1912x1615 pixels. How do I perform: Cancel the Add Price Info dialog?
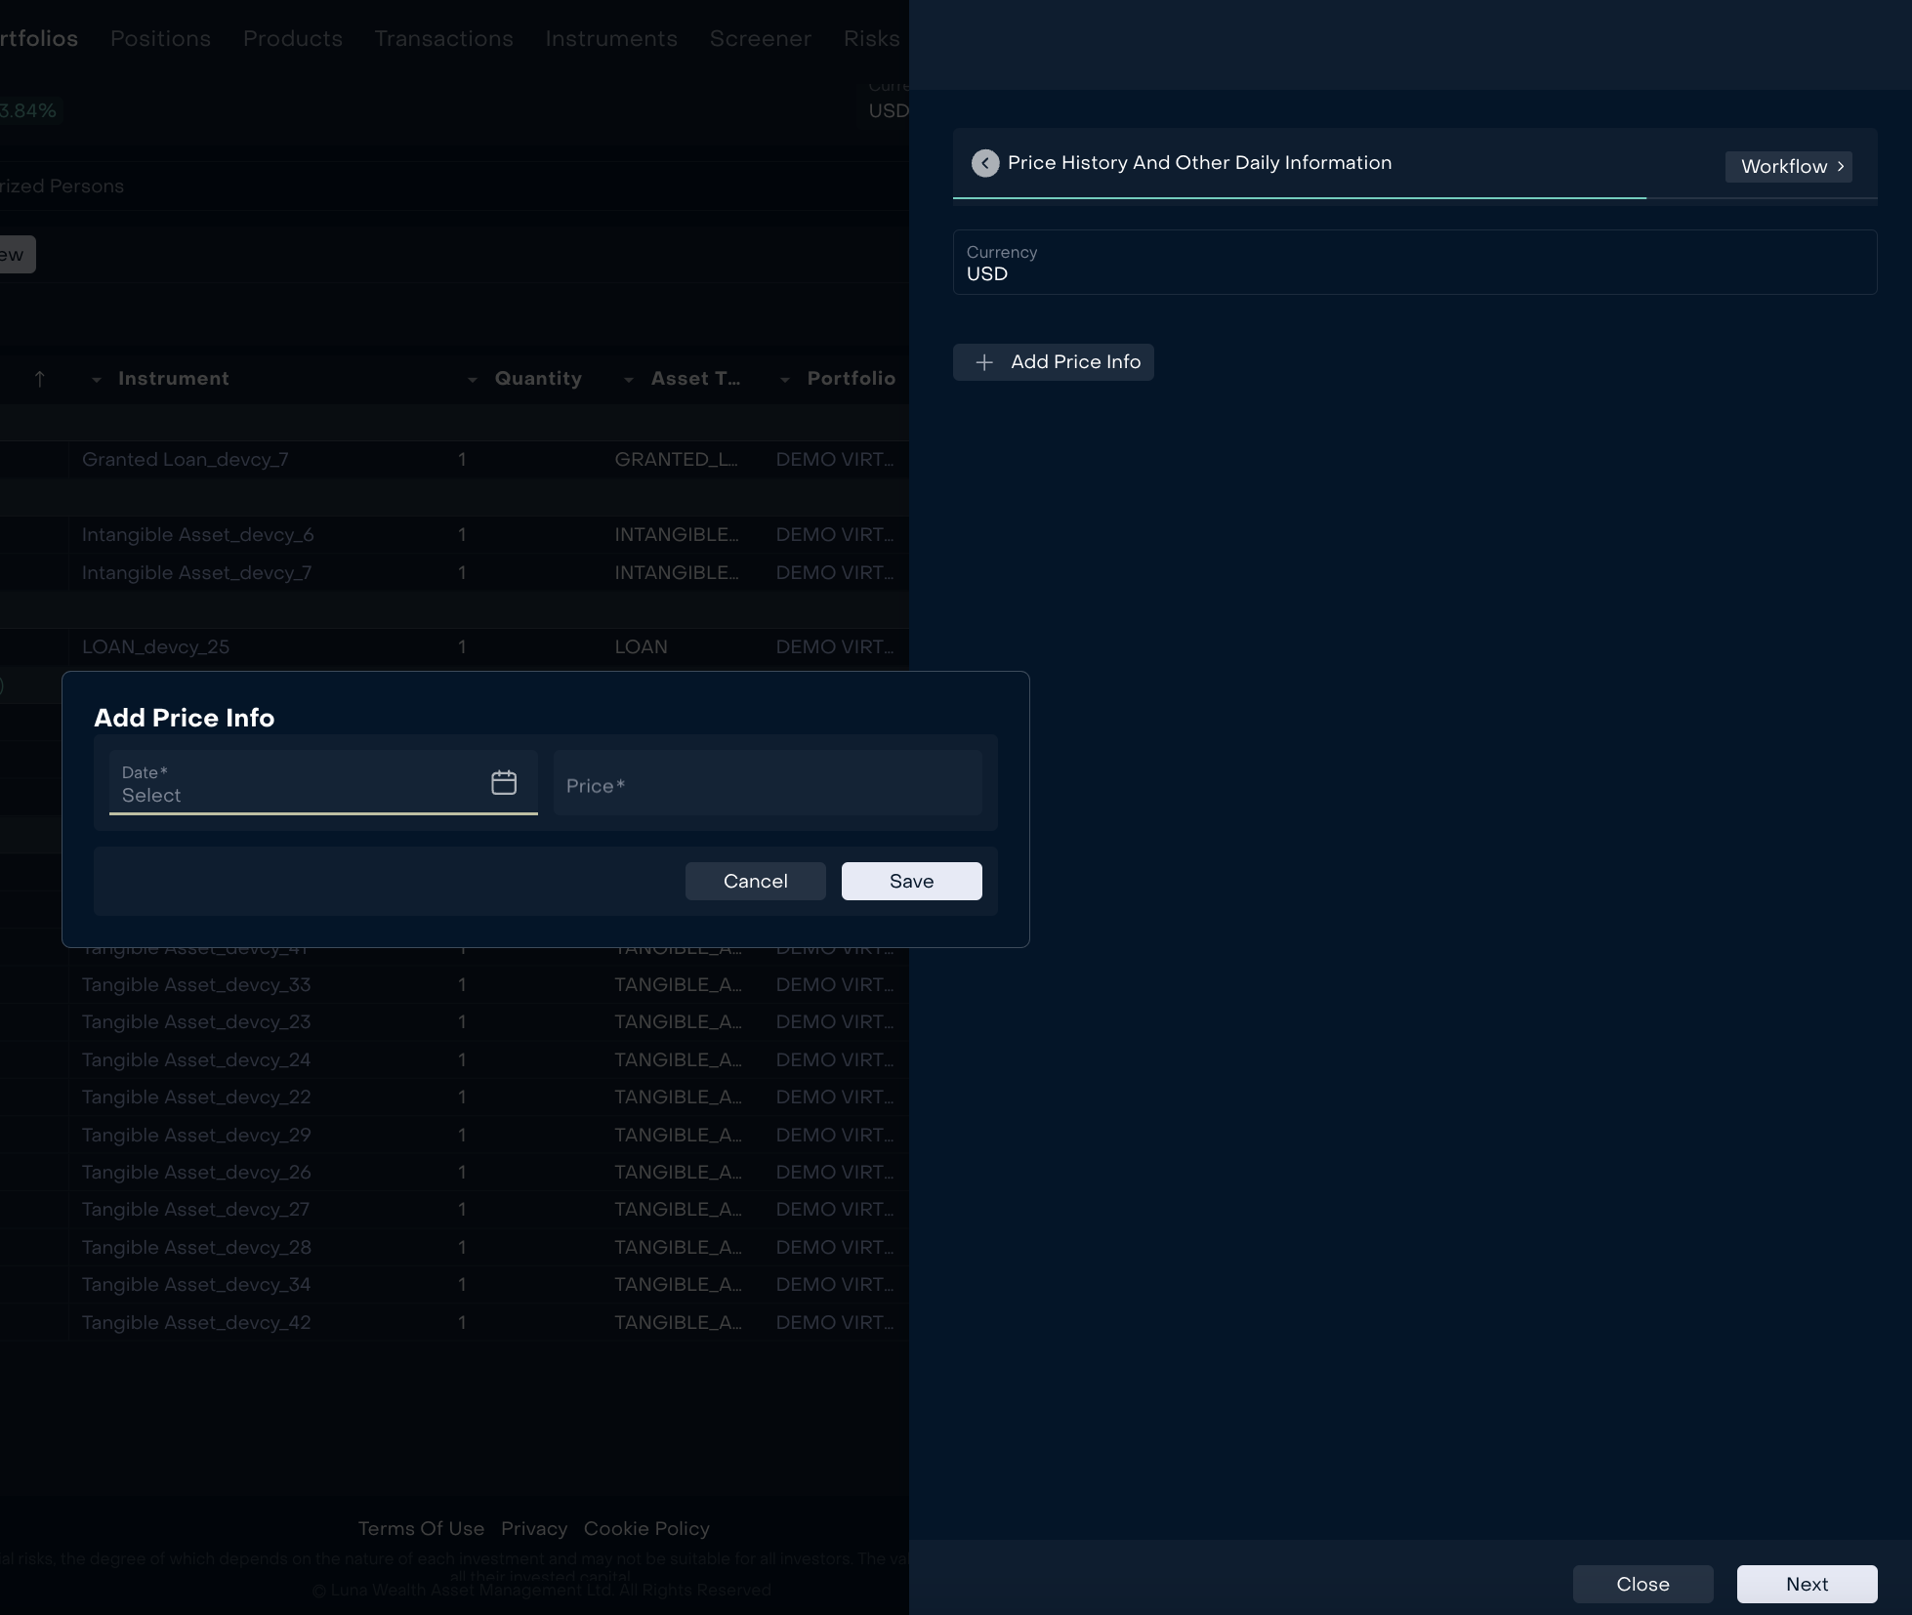pyautogui.click(x=755, y=881)
